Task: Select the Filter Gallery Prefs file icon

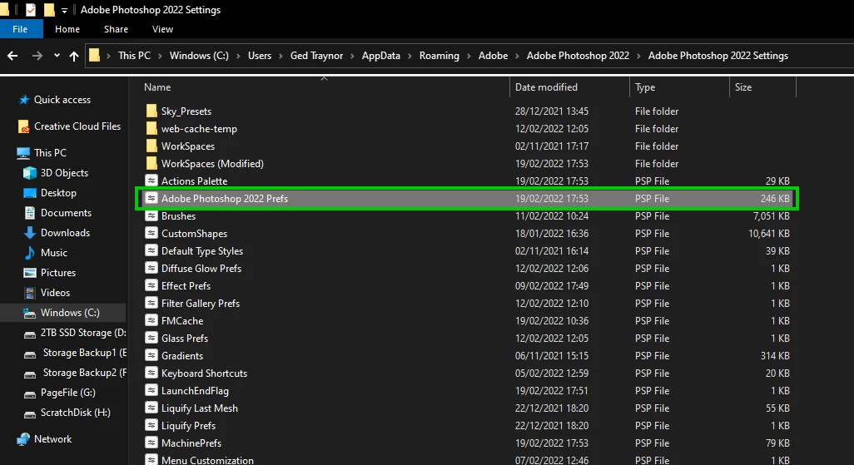Action: click(151, 303)
